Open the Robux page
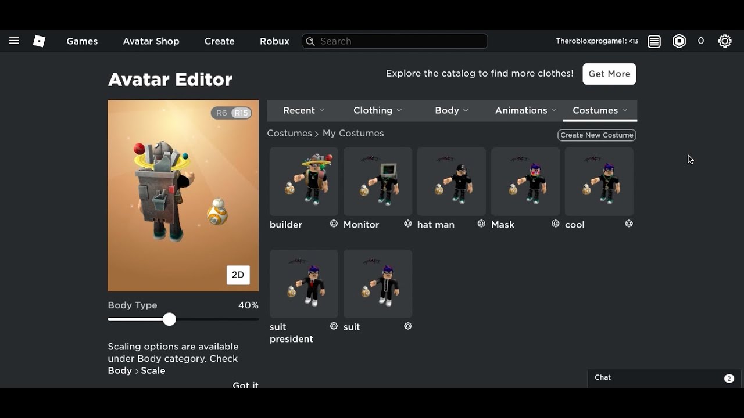This screenshot has height=418, width=744. tap(274, 41)
